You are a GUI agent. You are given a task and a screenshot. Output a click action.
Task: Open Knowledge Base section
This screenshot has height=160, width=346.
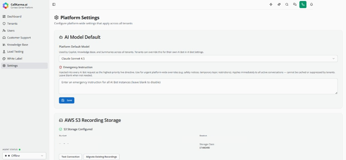[24, 45]
